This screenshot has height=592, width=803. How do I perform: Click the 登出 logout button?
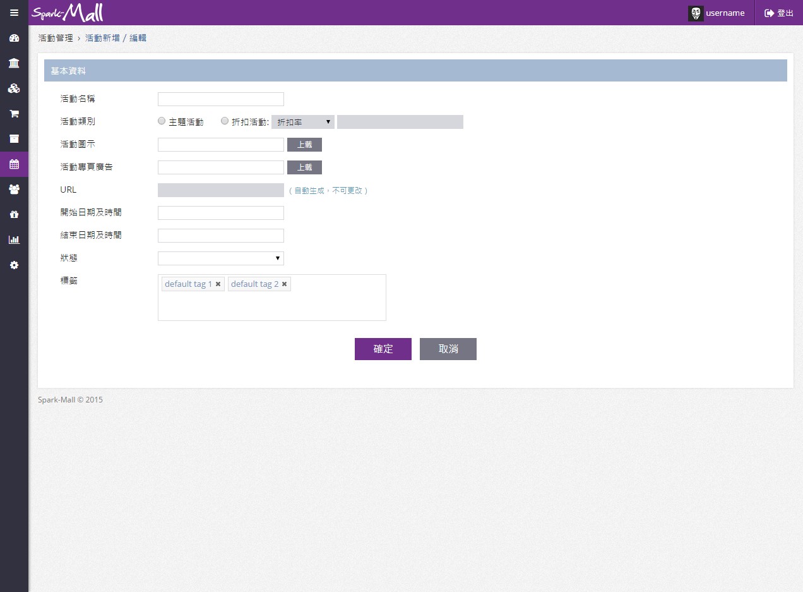(x=779, y=13)
